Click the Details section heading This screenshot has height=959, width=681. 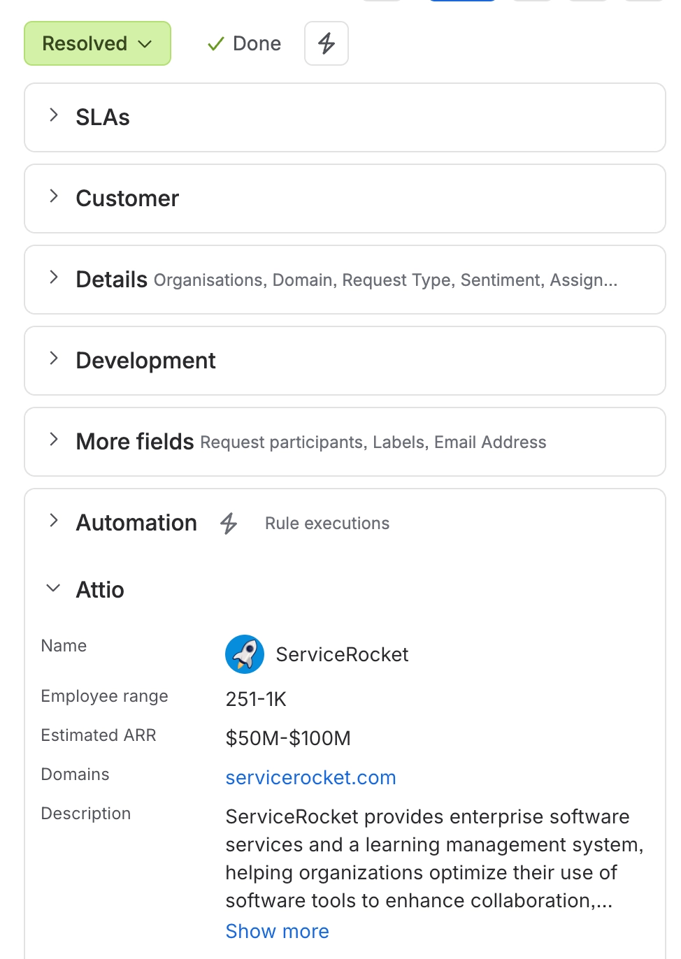coord(112,280)
